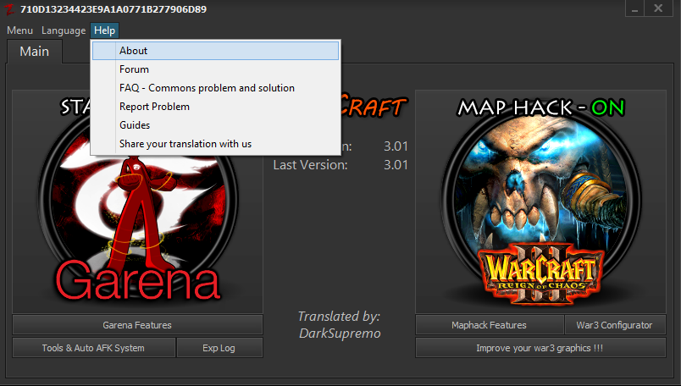Open FAQ - Commons problem and solution
This screenshot has width=681, height=386.
[215, 88]
